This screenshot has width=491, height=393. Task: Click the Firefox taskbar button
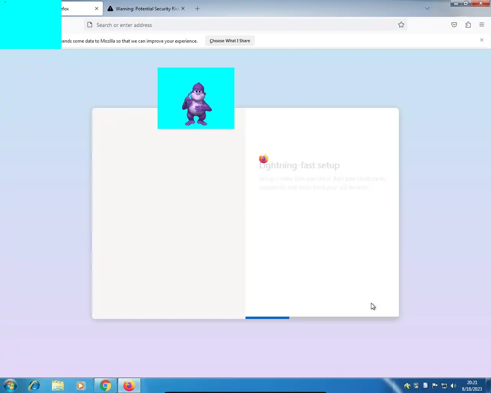pyautogui.click(x=129, y=385)
